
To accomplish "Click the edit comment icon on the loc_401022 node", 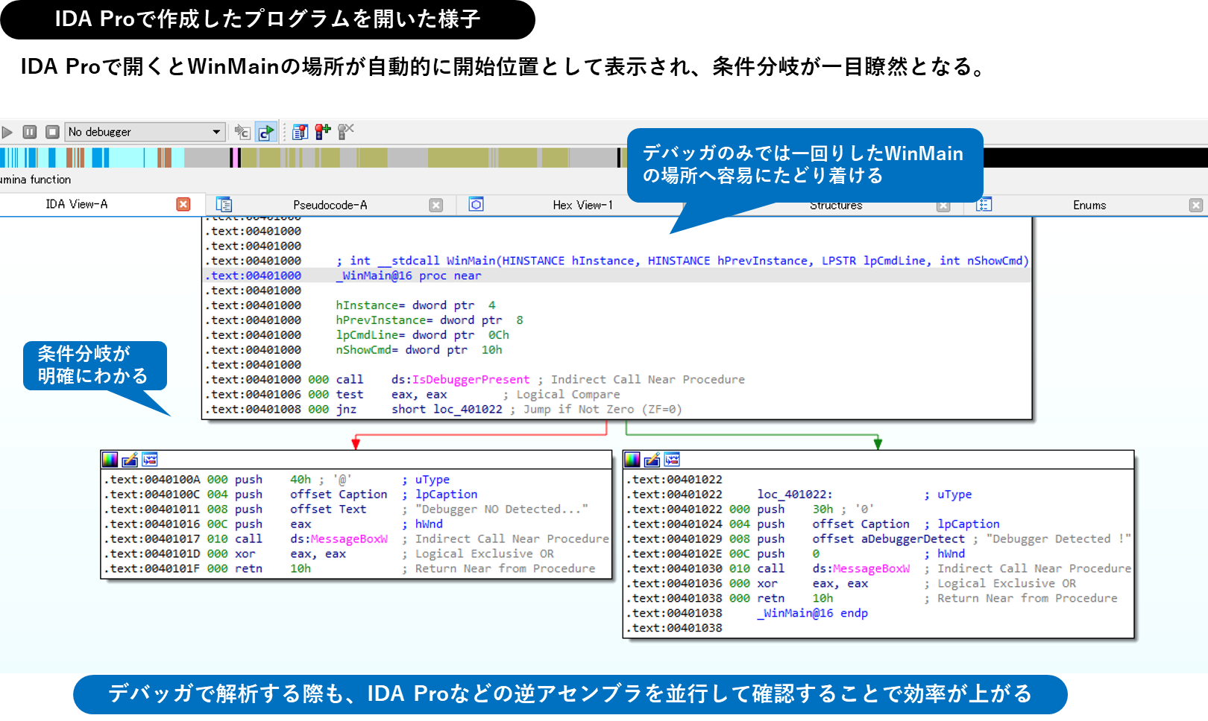I will (652, 459).
